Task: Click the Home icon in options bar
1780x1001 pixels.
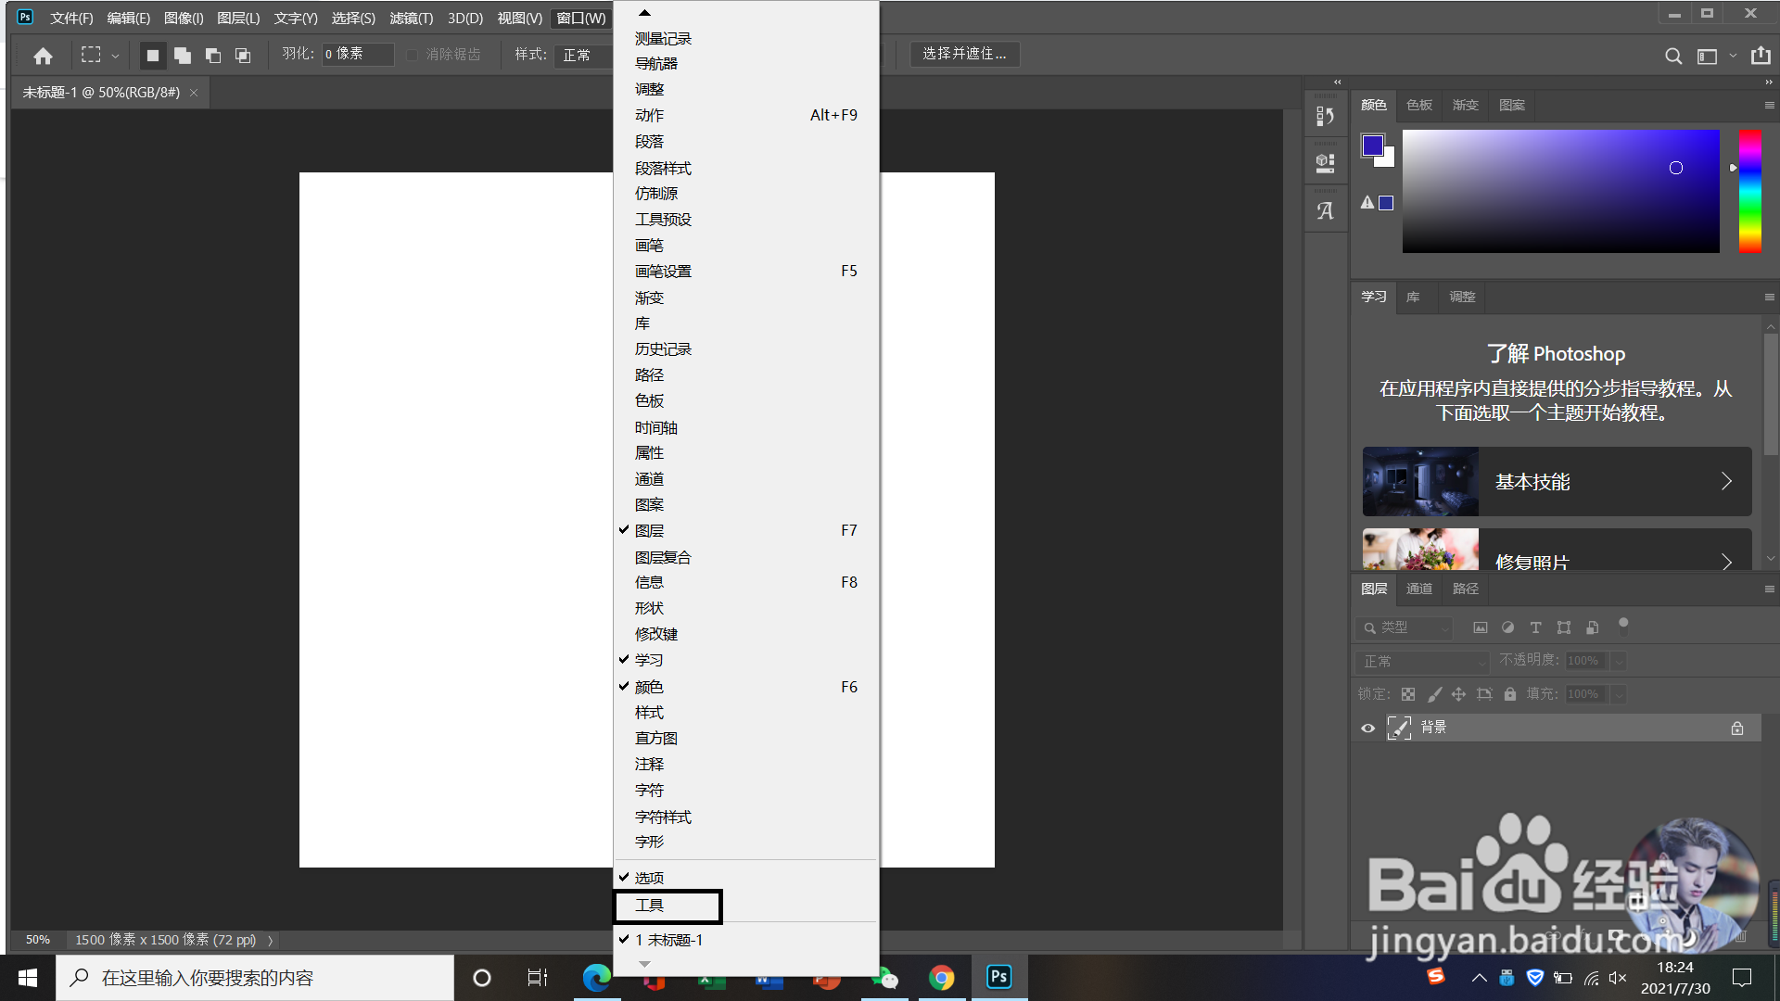Action: click(43, 56)
